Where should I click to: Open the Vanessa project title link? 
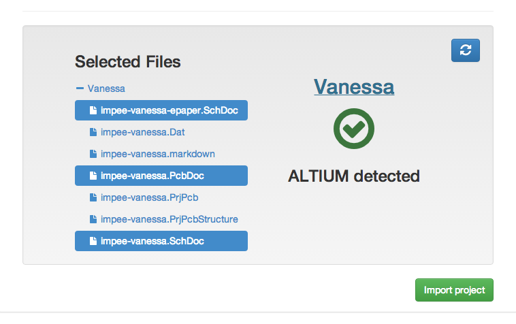tap(354, 87)
